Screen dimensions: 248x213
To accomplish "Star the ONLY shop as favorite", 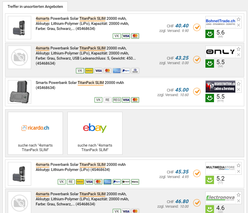I will pos(238,49).
